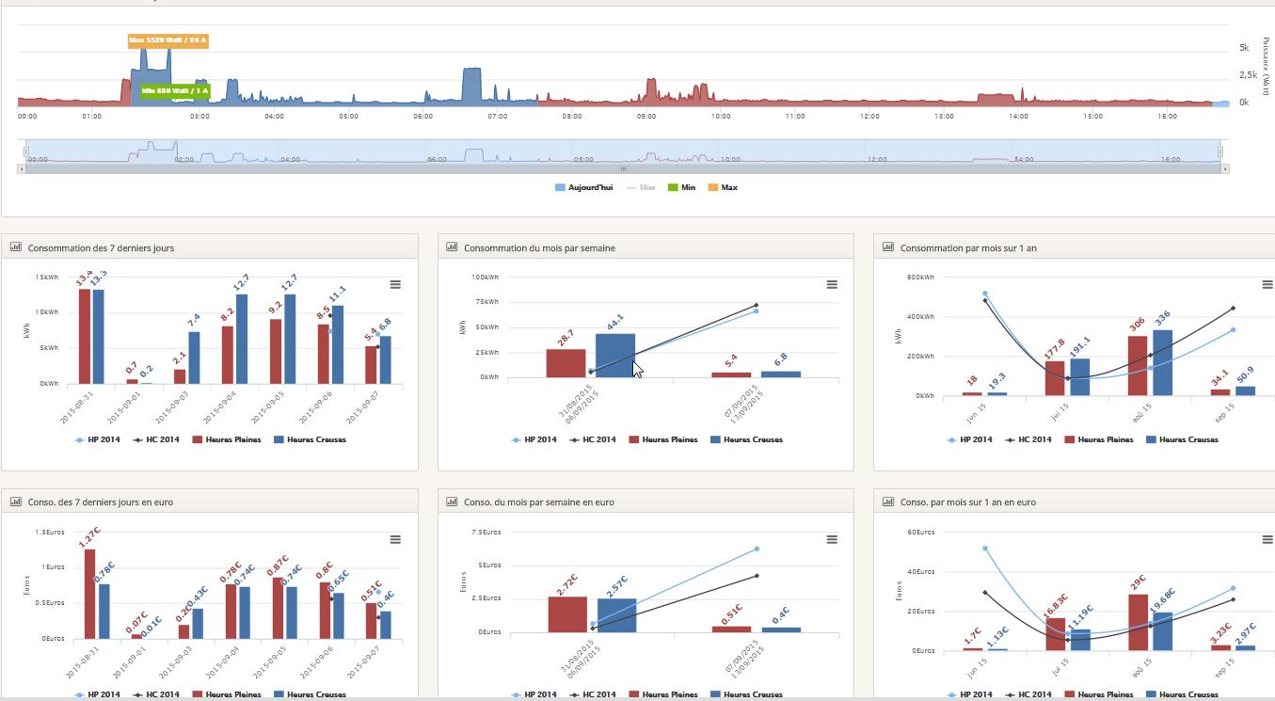
Task: Toggle Heures Creuses in Consommation des 7 derniers jours legend
Action: tap(310, 439)
